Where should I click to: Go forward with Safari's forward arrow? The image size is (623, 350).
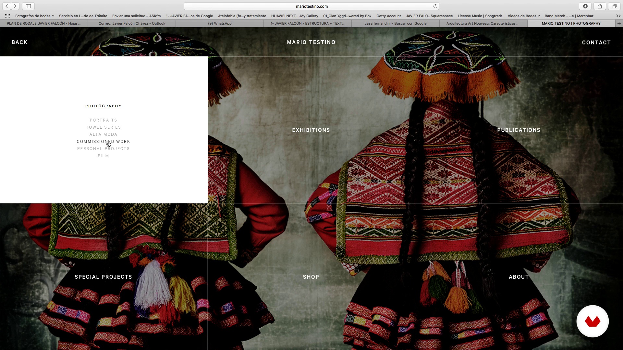[15, 6]
